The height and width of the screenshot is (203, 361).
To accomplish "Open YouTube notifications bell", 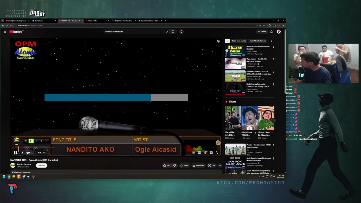I will point(271,32).
